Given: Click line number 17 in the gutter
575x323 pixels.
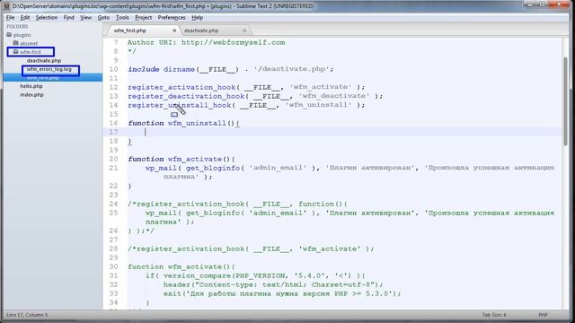Looking at the screenshot, I should coord(114,132).
